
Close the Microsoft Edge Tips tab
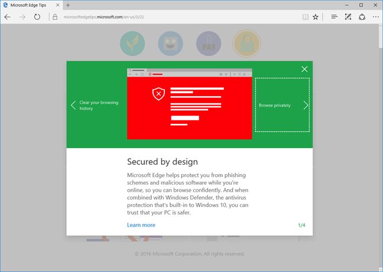click(x=58, y=5)
